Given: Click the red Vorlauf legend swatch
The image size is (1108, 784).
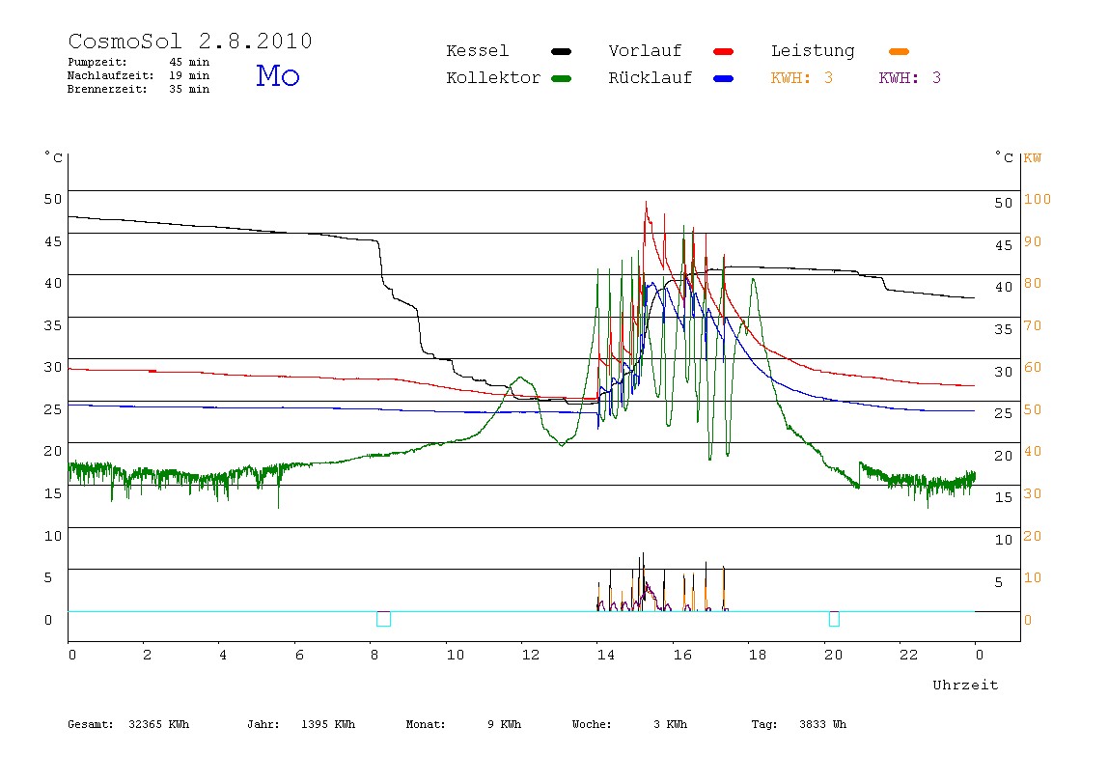Looking at the screenshot, I should point(724,51).
